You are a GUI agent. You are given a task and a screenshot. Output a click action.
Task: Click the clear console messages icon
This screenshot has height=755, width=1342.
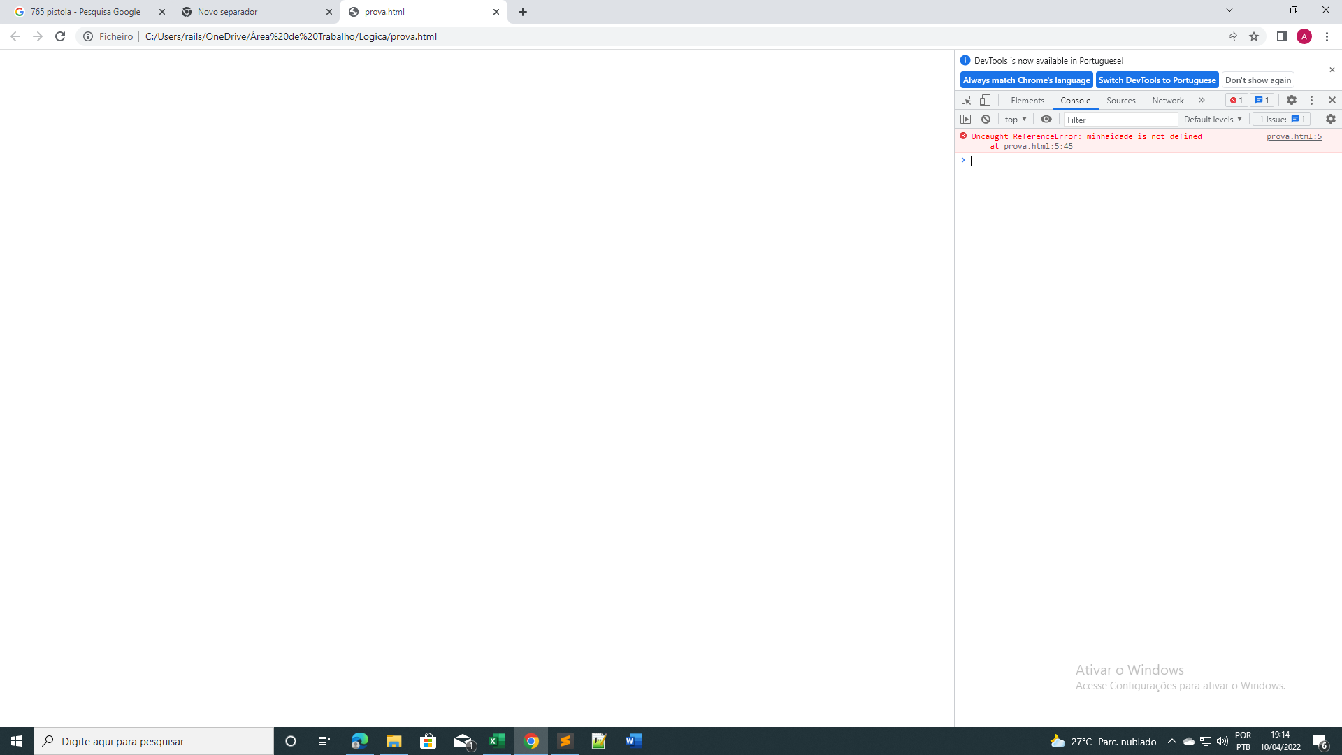point(984,118)
